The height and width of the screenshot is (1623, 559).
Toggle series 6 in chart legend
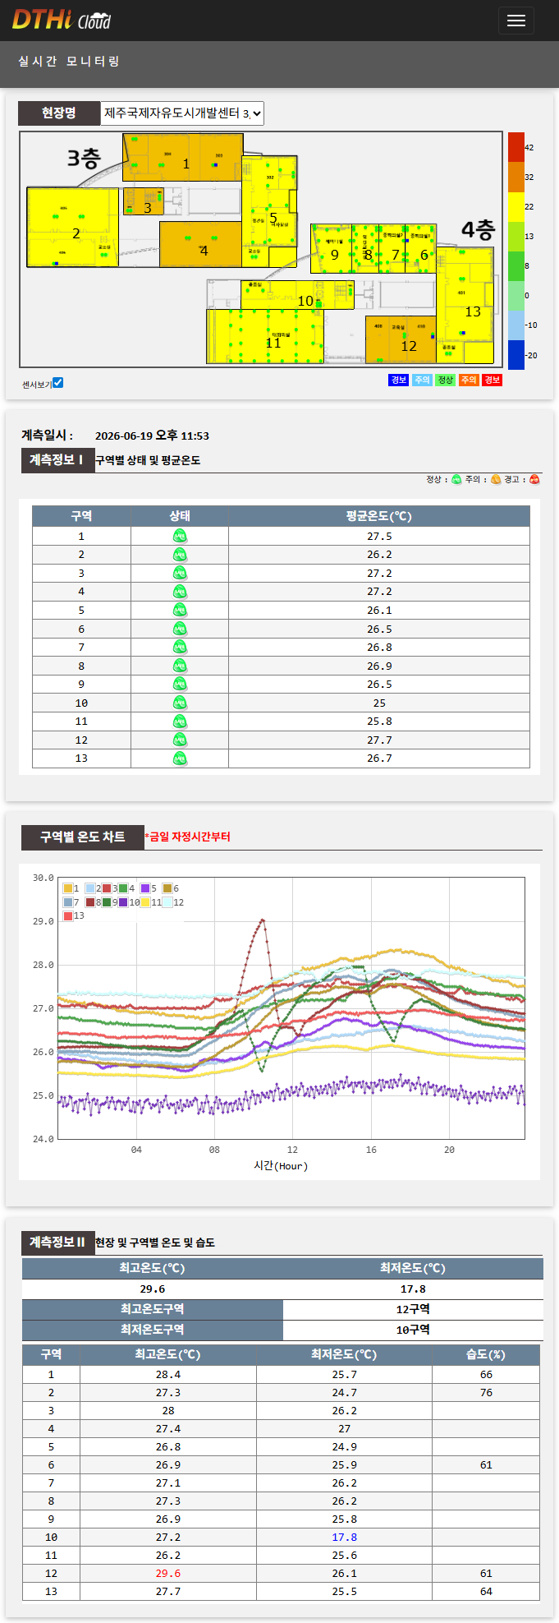[167, 888]
